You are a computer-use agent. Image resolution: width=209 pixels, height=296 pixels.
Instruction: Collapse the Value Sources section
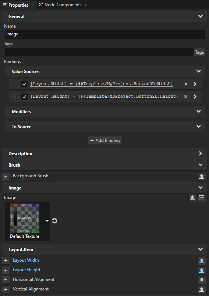click(x=199, y=71)
